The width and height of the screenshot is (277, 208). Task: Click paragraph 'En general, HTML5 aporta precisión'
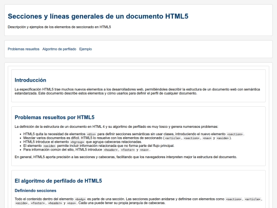126,157
